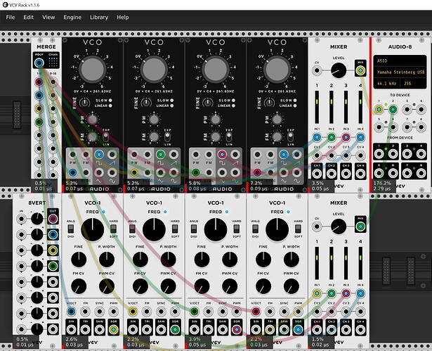Open the 256 block size selector
The width and height of the screenshot is (432, 351).
click(x=412, y=83)
